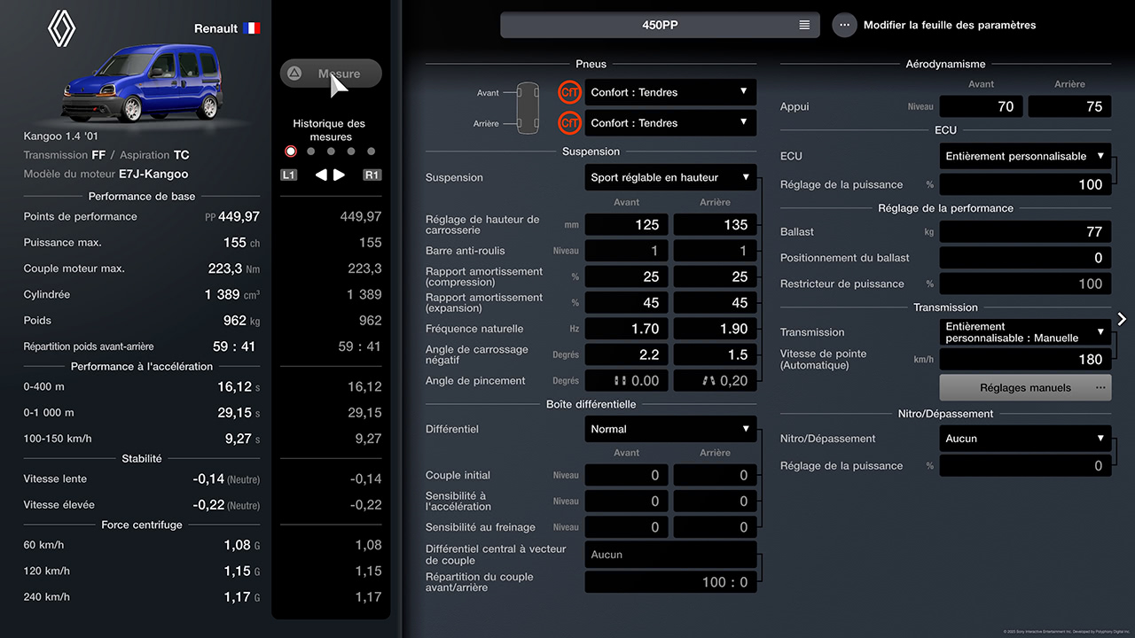Select the fourth measurement history dot

[x=351, y=152]
